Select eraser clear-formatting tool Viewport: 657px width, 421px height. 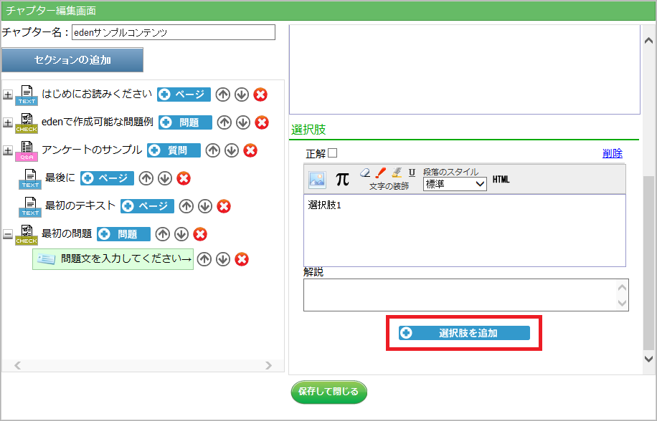pyautogui.click(x=365, y=173)
